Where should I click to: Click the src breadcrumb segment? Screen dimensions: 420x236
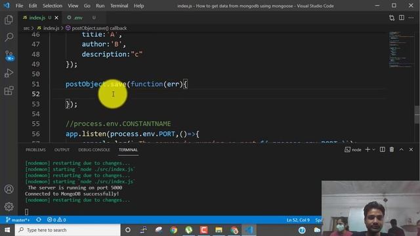point(26,28)
